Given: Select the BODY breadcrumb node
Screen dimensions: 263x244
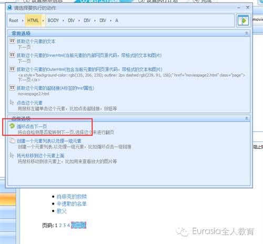Looking at the screenshot, I should [x=53, y=21].
